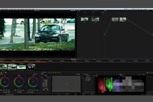The height and width of the screenshot is (102, 153).
Task: Click the red channel waveform in scopes
Action: tap(102, 85)
